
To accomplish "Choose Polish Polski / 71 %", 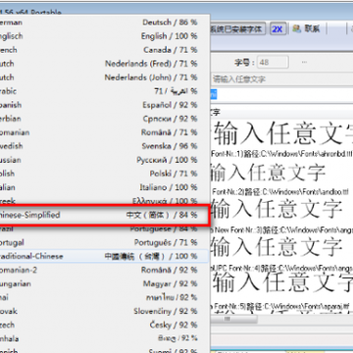I will click(x=104, y=174).
